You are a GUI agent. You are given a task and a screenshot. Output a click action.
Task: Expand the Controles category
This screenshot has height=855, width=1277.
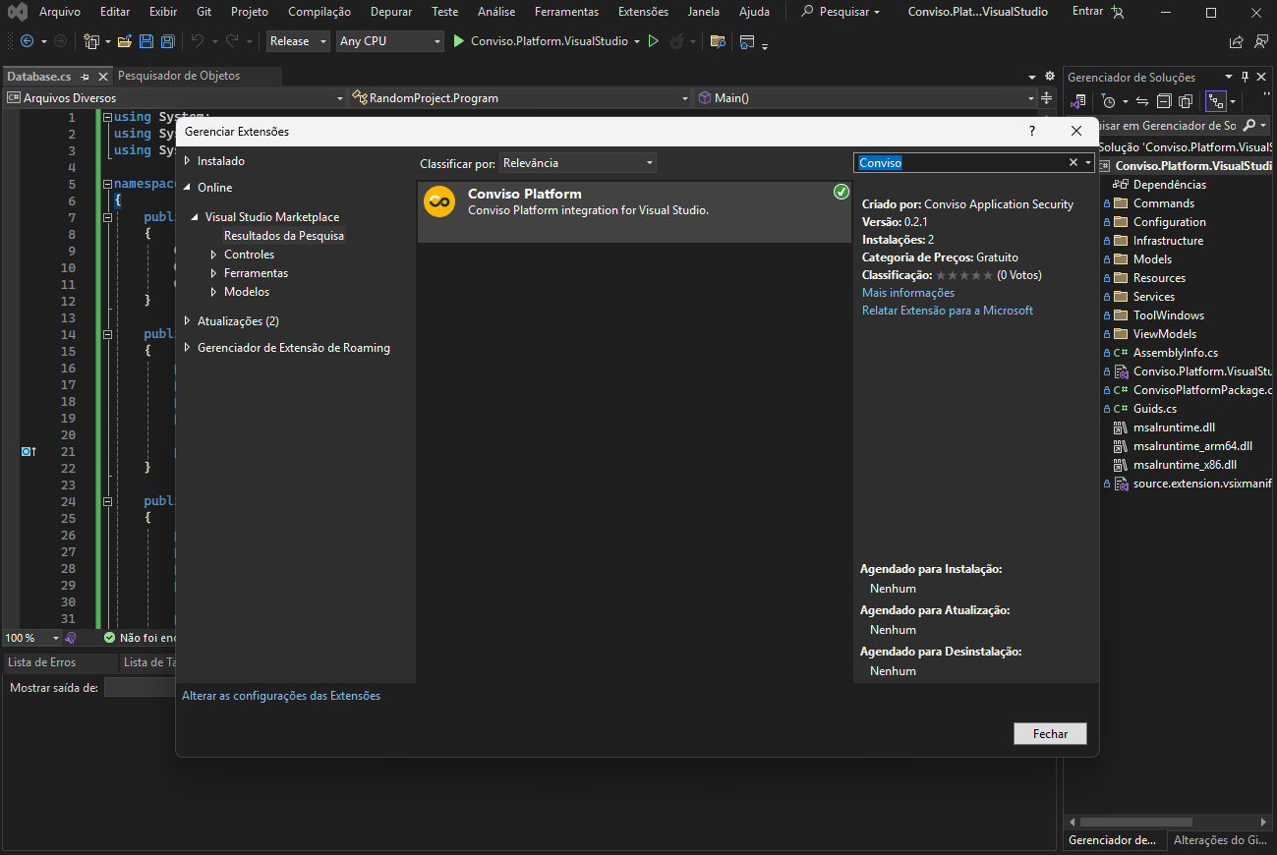click(x=214, y=255)
